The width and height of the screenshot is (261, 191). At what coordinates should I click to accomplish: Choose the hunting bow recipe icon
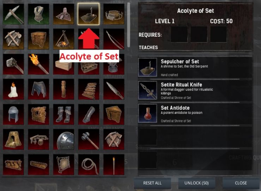pyautogui.click(x=114, y=39)
